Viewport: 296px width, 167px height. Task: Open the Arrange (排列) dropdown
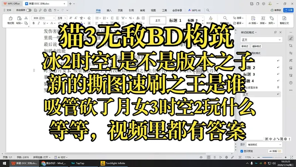coord(272,23)
